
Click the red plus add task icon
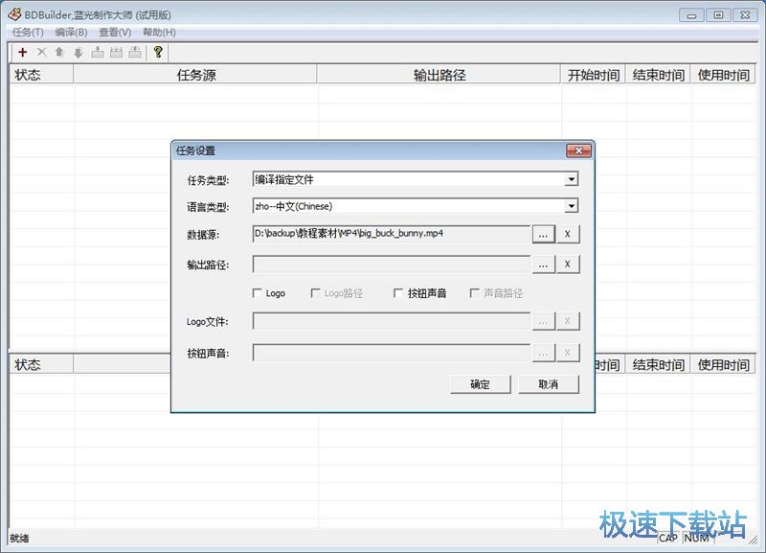coord(22,52)
